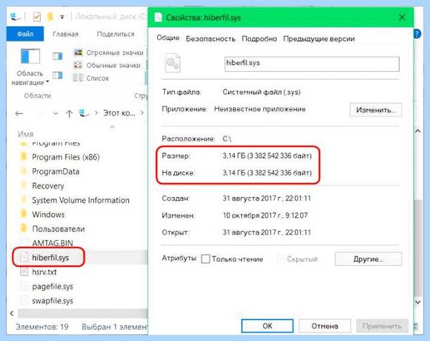Click the quick access new folder icon

pos(50,17)
